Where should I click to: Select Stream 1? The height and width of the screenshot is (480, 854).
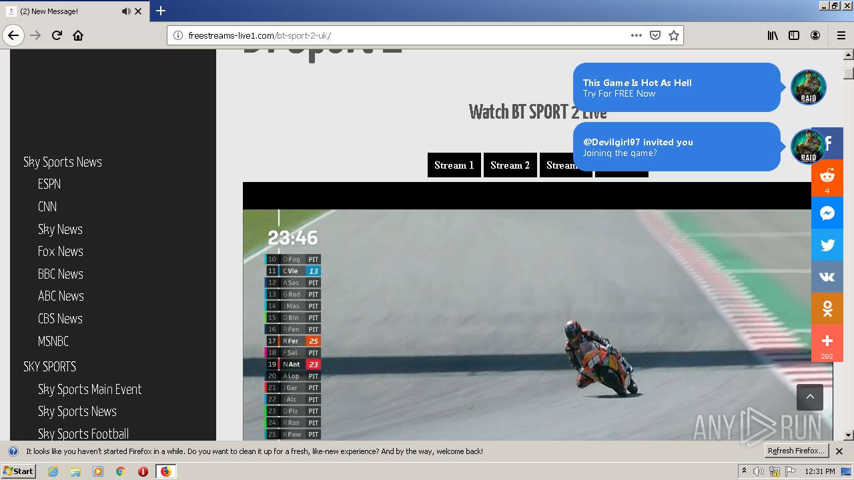pos(454,165)
